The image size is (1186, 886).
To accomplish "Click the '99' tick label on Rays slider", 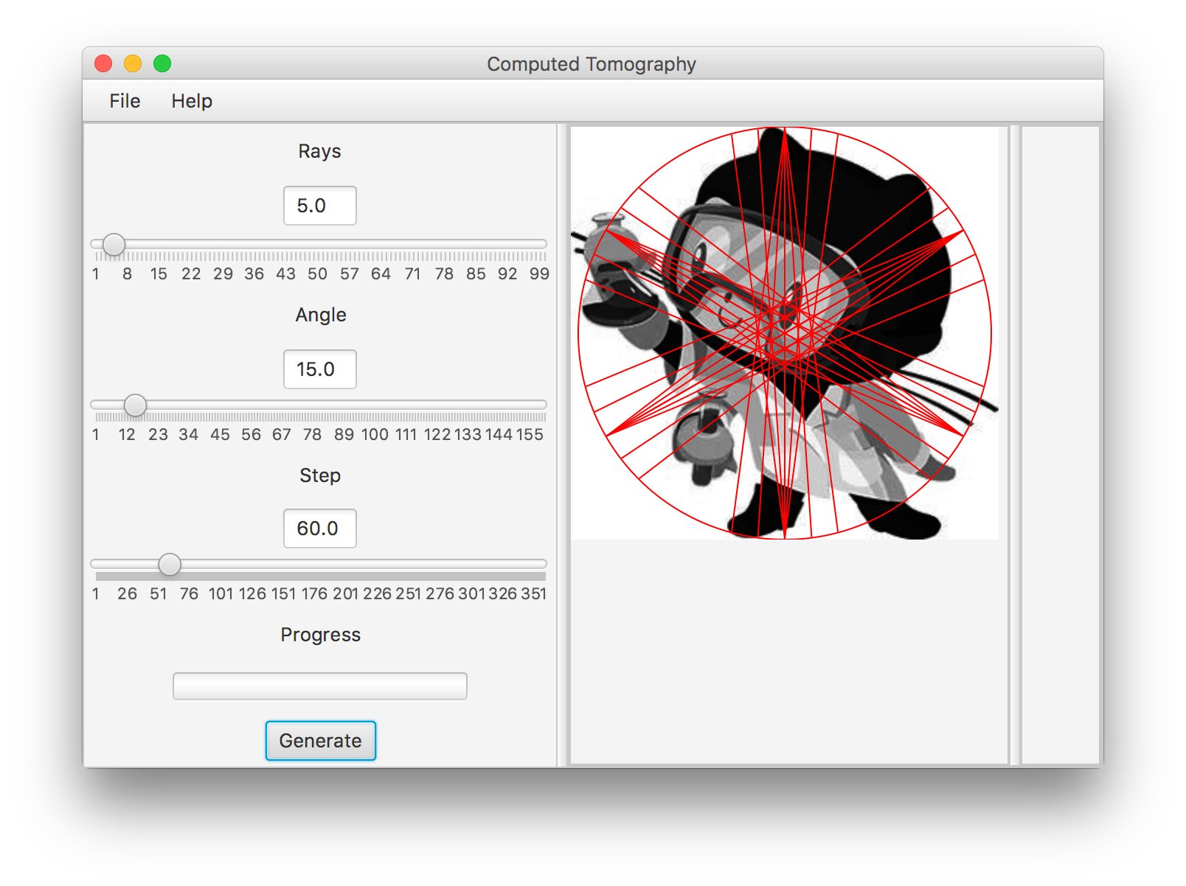I will click(539, 274).
